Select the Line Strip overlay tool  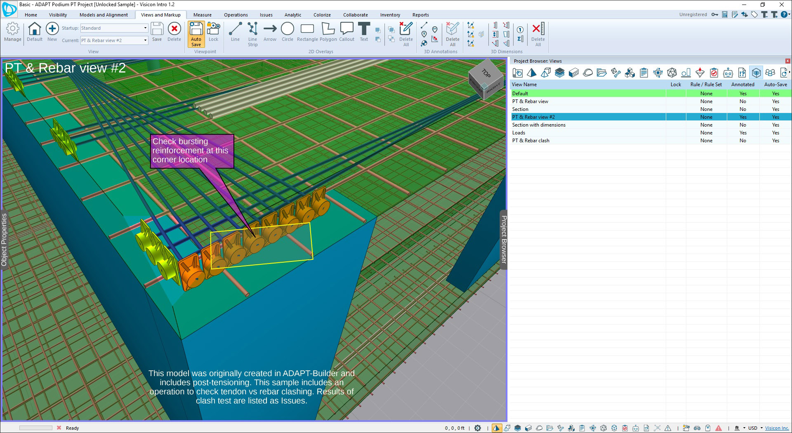(252, 34)
